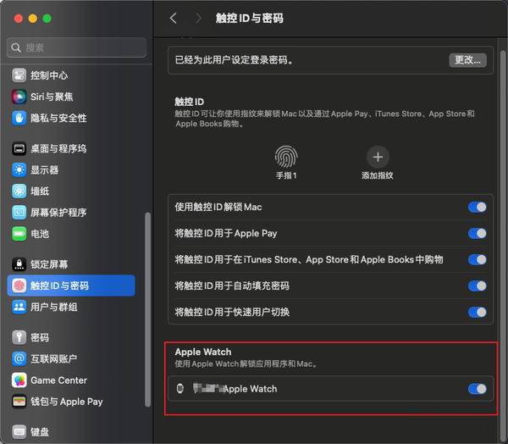Disable 将触控 ID 用于自动填充密码 switch

(x=478, y=286)
